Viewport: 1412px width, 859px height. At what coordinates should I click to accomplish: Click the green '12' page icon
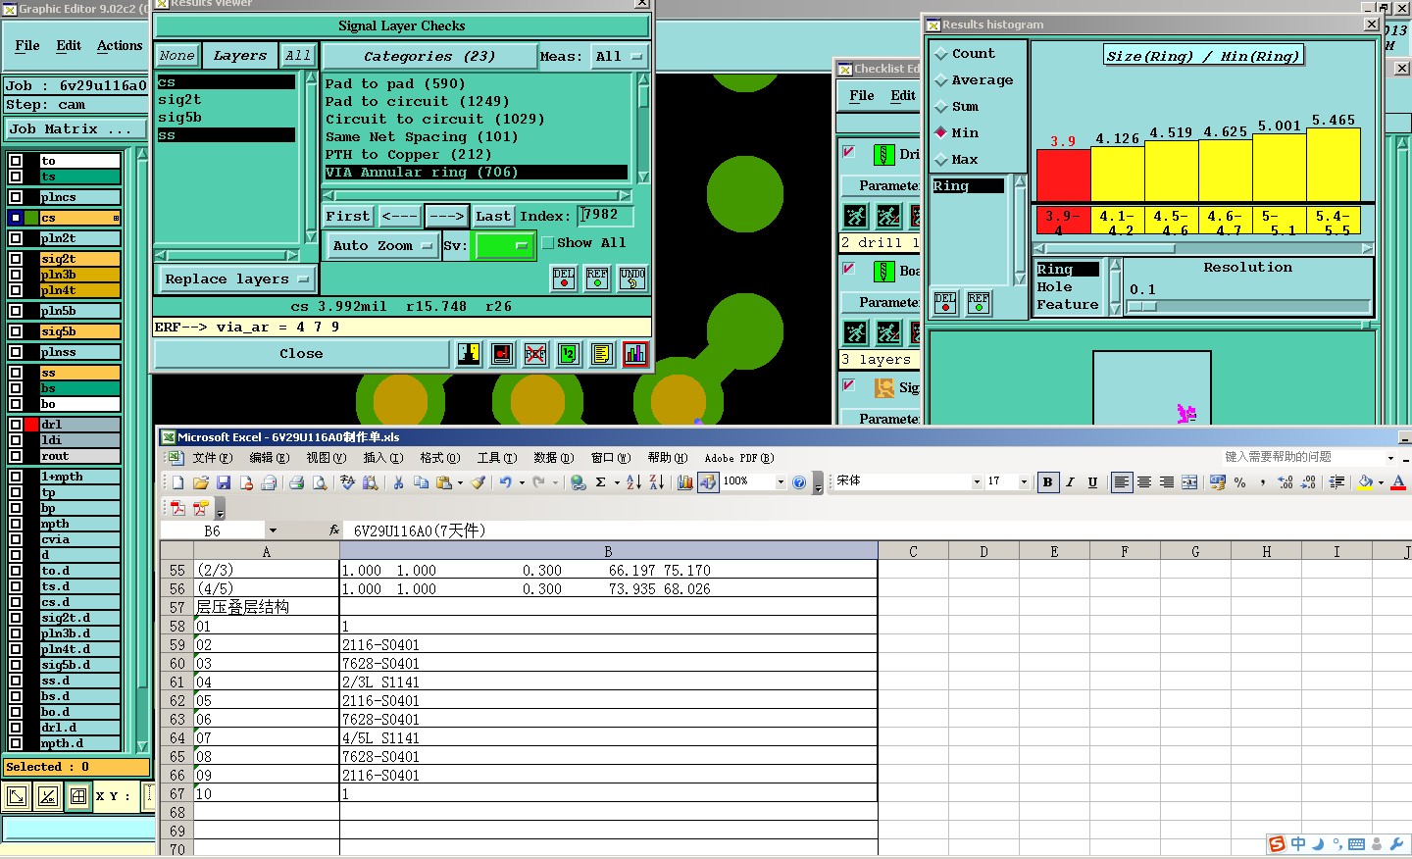click(x=569, y=354)
